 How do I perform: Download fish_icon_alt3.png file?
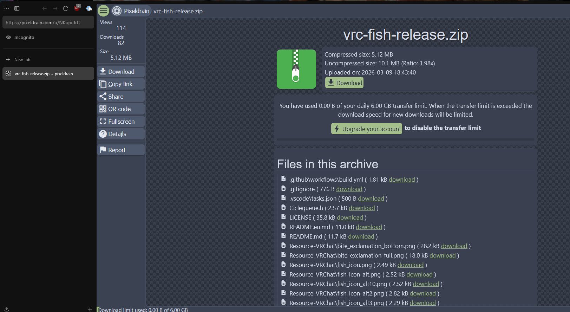tap(422, 303)
